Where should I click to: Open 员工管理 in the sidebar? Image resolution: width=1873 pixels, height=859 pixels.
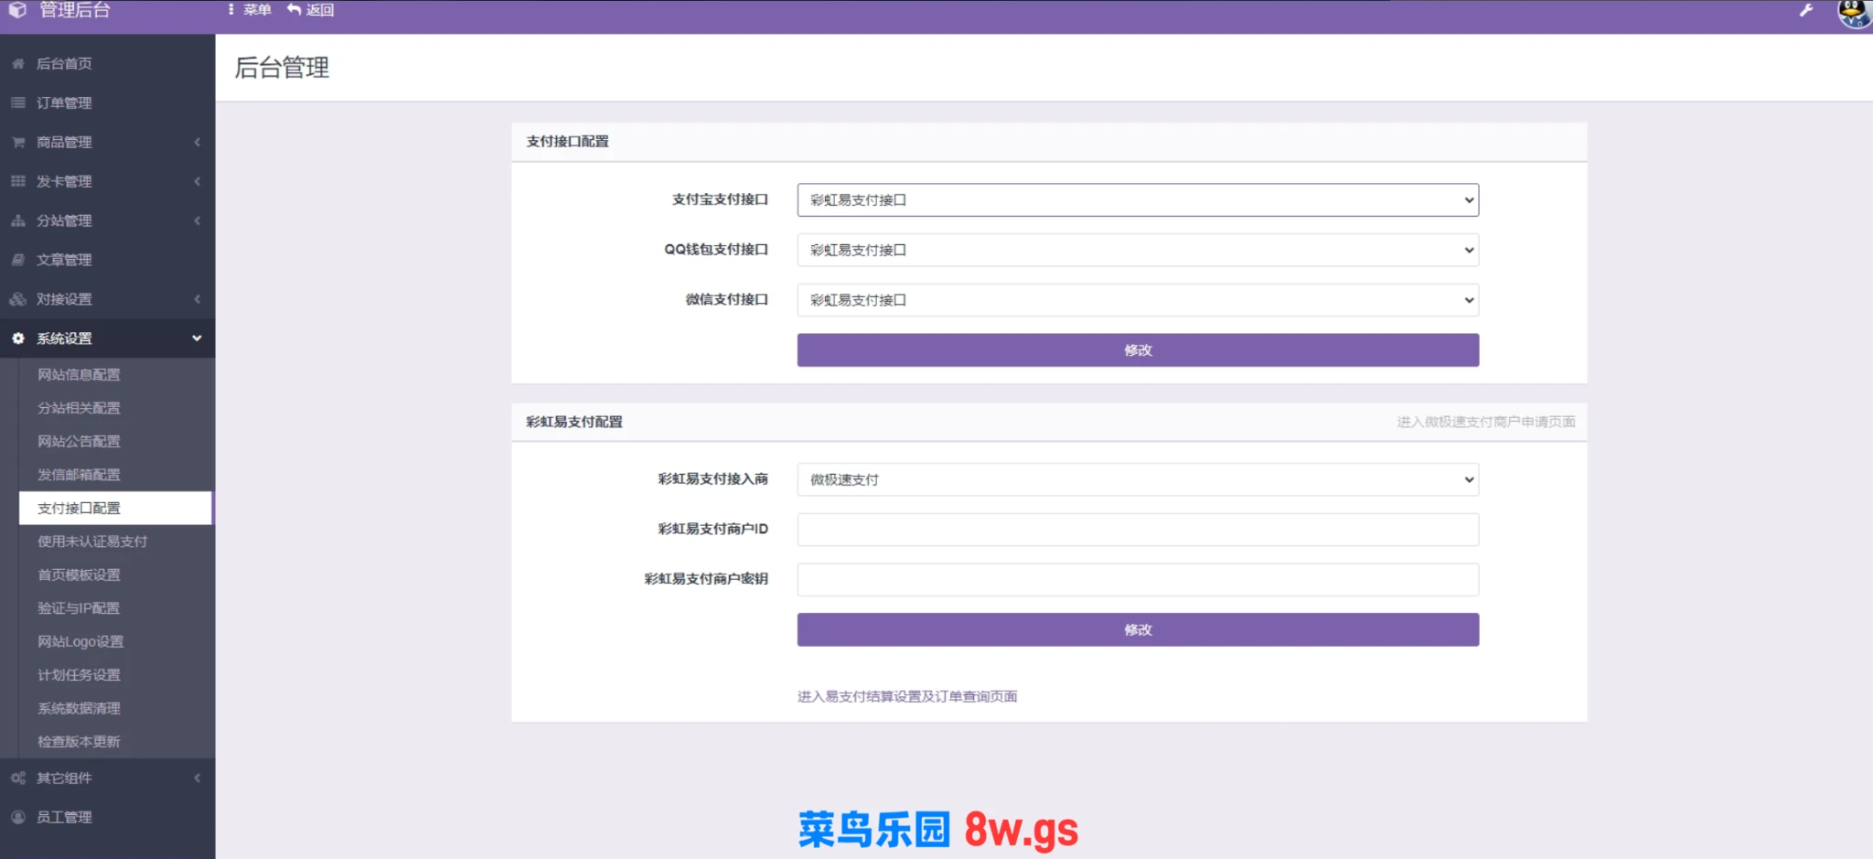point(107,818)
